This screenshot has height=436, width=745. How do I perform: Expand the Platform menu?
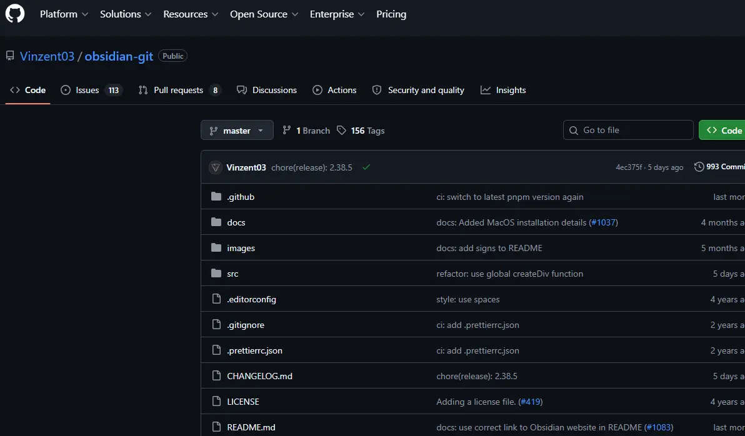point(64,14)
